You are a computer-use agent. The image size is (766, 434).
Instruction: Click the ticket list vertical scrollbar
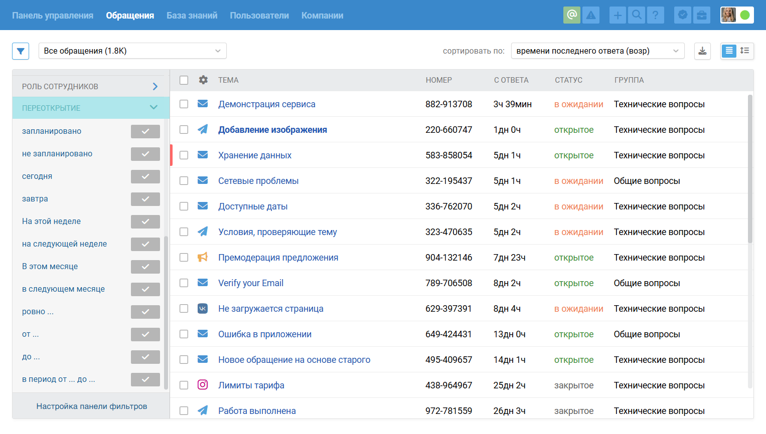(x=750, y=169)
